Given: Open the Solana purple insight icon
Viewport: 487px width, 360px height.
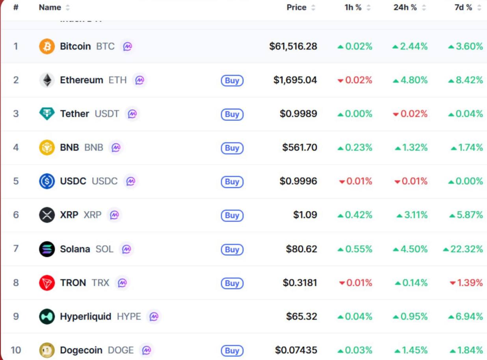Looking at the screenshot, I should [126, 249].
